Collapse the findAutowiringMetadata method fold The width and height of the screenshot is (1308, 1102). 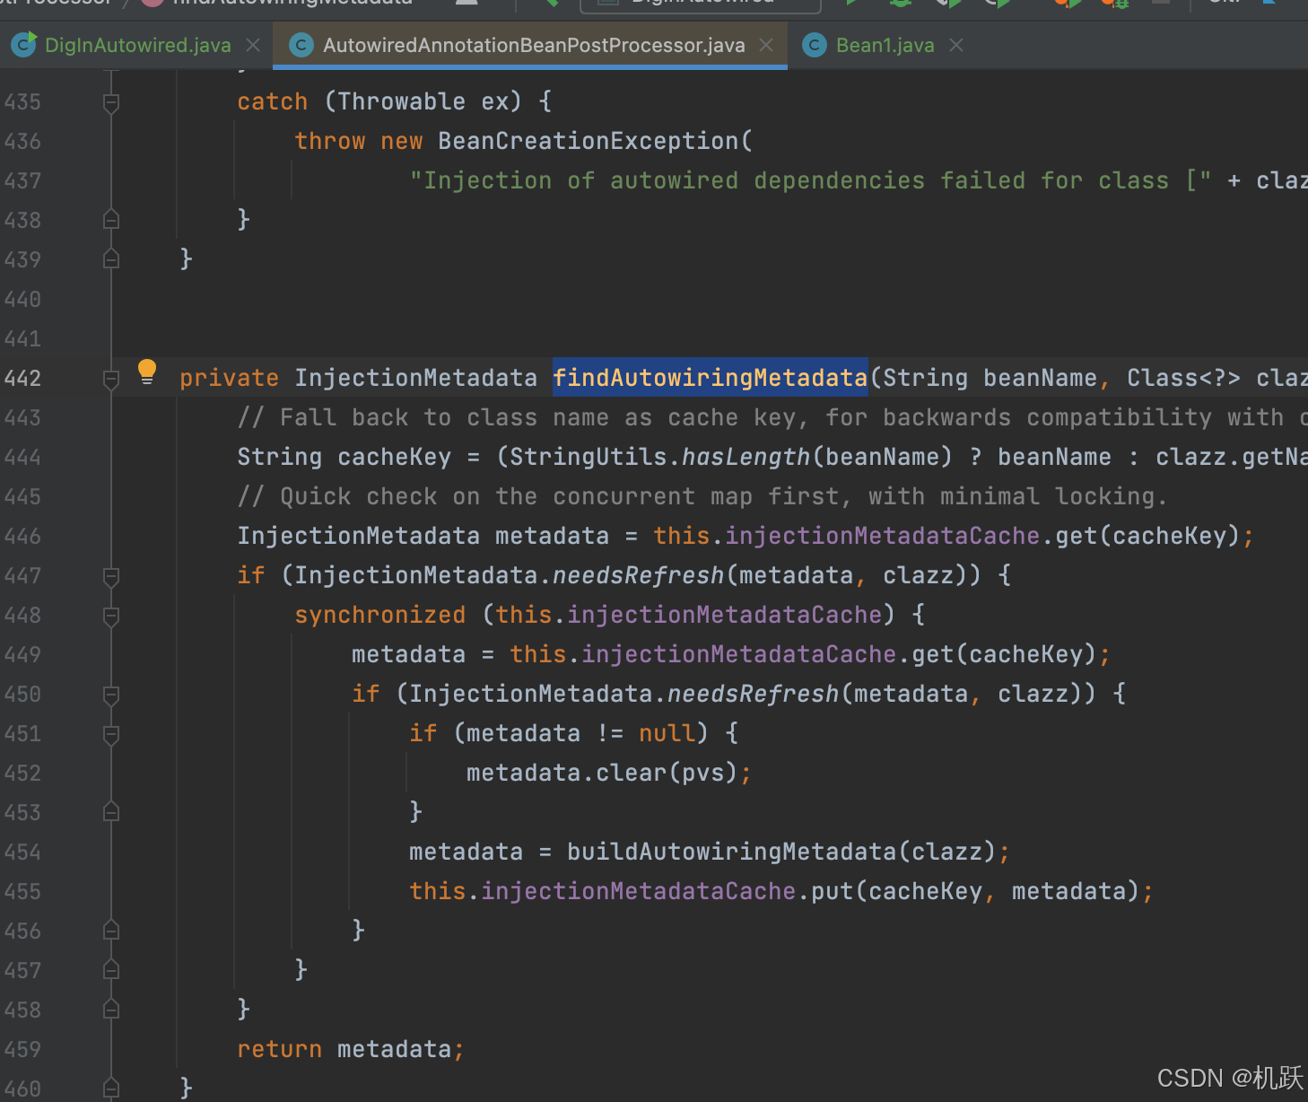coord(110,379)
